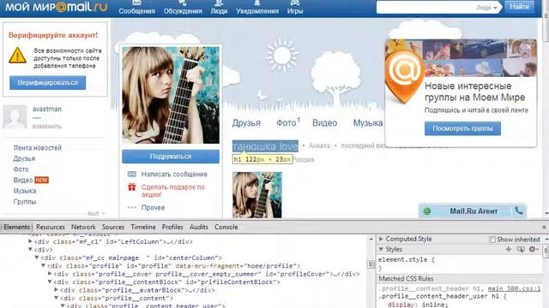549x308 pixels.
Task: Click the page vertical scrollbar
Action: pos(546,109)
